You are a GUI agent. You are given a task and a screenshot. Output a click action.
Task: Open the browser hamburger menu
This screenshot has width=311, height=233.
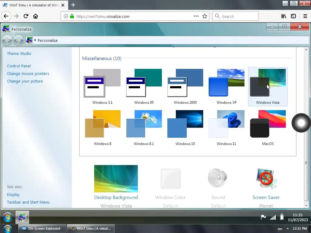click(x=305, y=16)
